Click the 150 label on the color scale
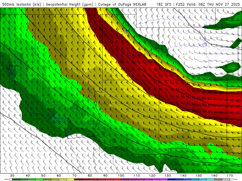 (x=199, y=176)
